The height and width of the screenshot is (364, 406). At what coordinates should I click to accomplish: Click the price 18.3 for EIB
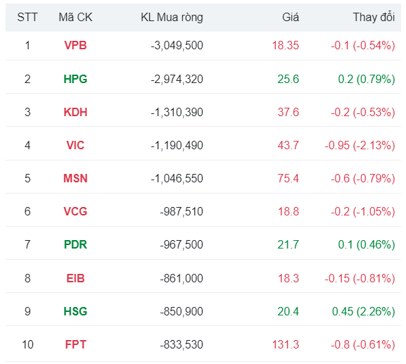coord(288,278)
